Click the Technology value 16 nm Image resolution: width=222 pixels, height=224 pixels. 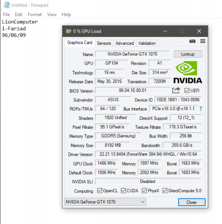pos(109,72)
